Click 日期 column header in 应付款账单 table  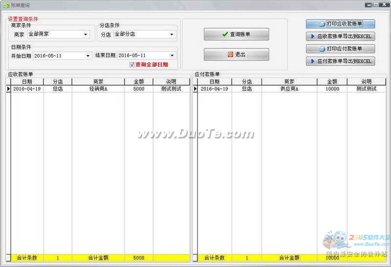(x=215, y=82)
